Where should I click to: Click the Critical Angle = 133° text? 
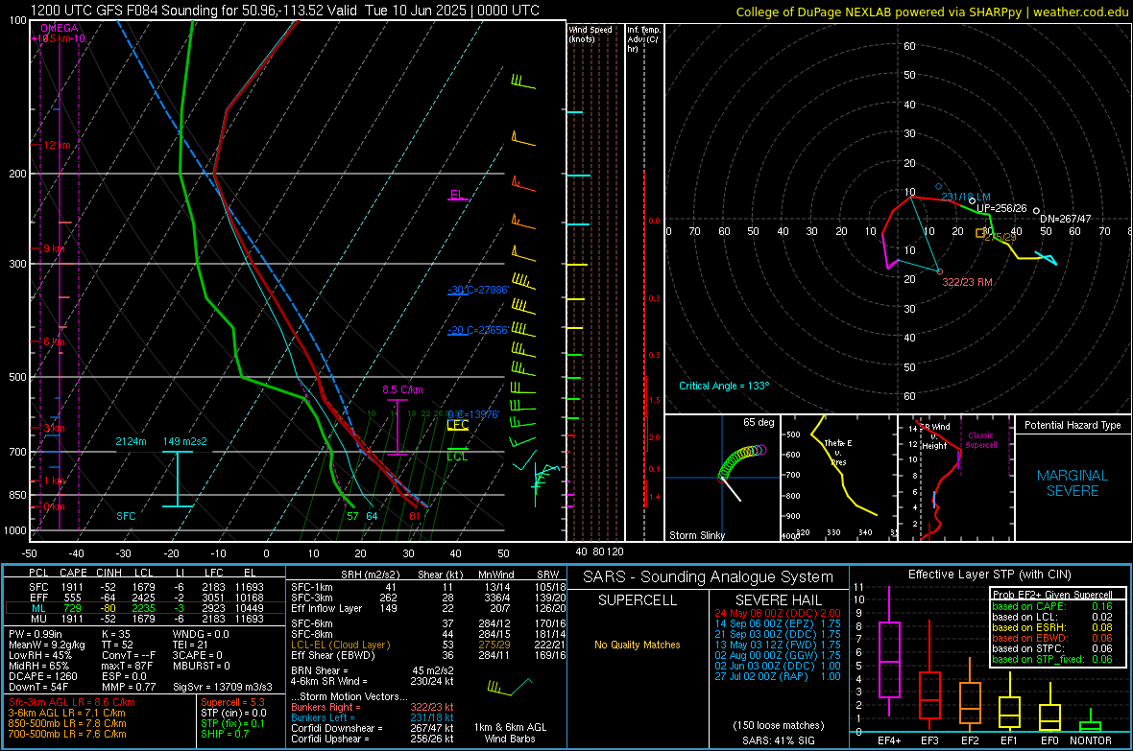724,386
